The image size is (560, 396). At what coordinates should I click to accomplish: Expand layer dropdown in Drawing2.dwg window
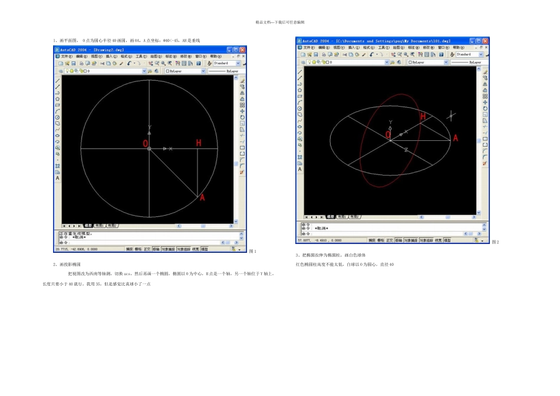145,71
